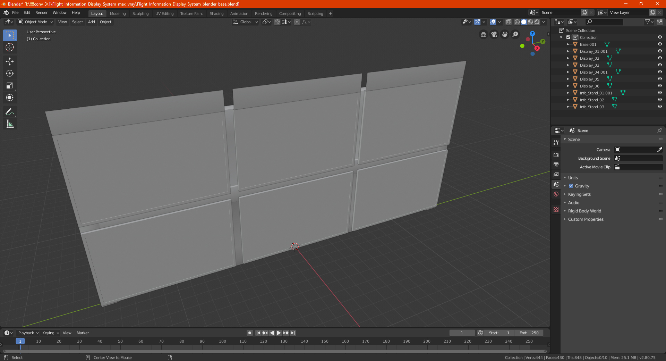
Task: Open the viewport Add menu
Action: point(91,22)
